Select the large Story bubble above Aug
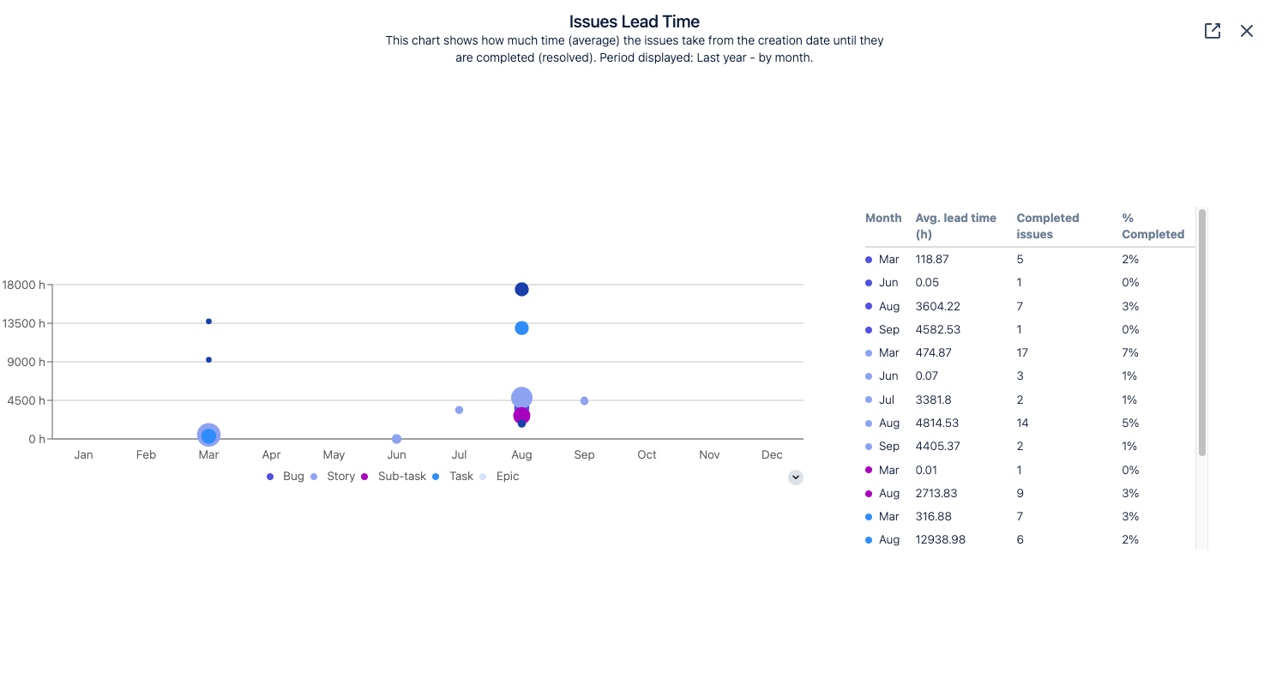The image size is (1270, 685). (522, 397)
